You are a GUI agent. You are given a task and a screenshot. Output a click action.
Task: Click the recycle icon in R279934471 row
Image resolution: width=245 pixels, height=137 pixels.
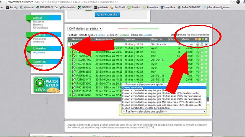click(198, 80)
